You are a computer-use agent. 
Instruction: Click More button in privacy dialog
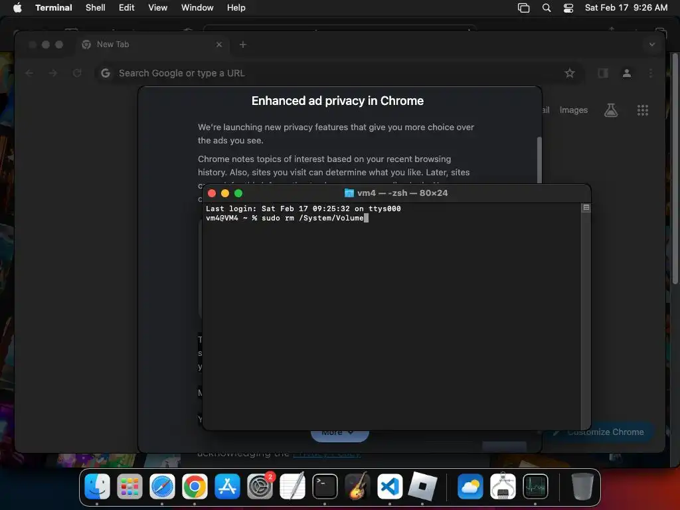pos(339,436)
